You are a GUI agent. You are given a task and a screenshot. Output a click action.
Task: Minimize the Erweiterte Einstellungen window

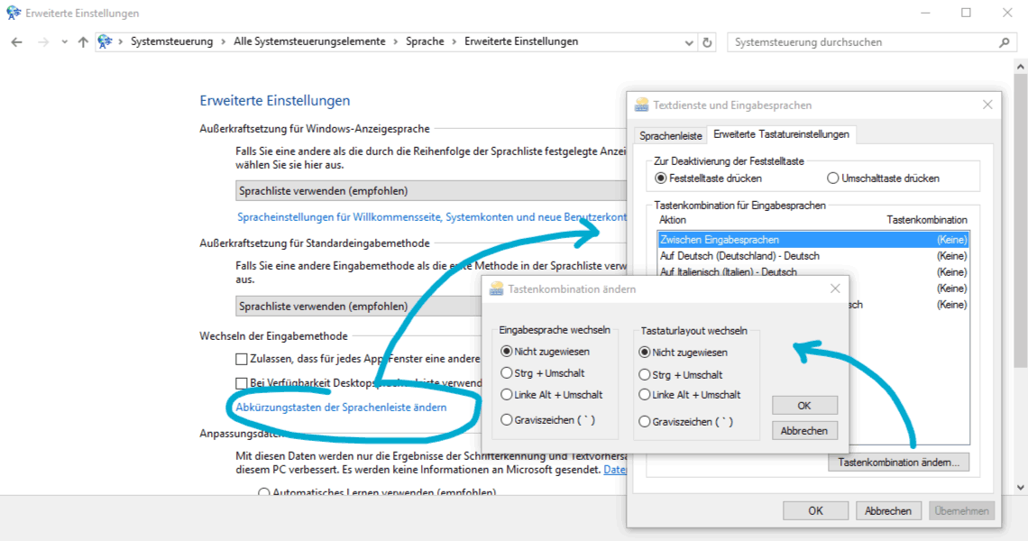tap(926, 14)
